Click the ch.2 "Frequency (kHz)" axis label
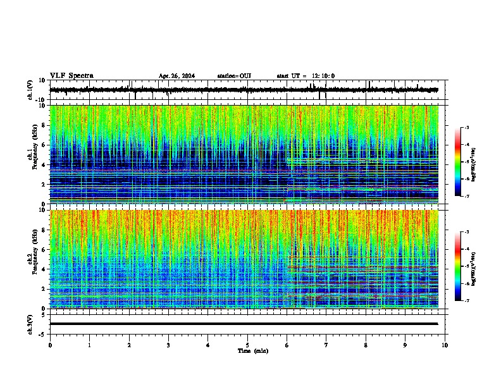This screenshot has height=387, width=501. (x=35, y=252)
